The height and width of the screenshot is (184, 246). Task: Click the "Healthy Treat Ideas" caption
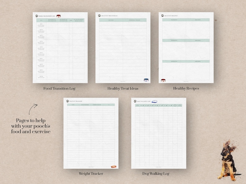coord(123,89)
